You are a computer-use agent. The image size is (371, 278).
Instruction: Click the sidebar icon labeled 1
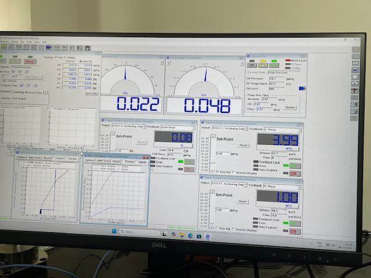pyautogui.click(x=354, y=104)
